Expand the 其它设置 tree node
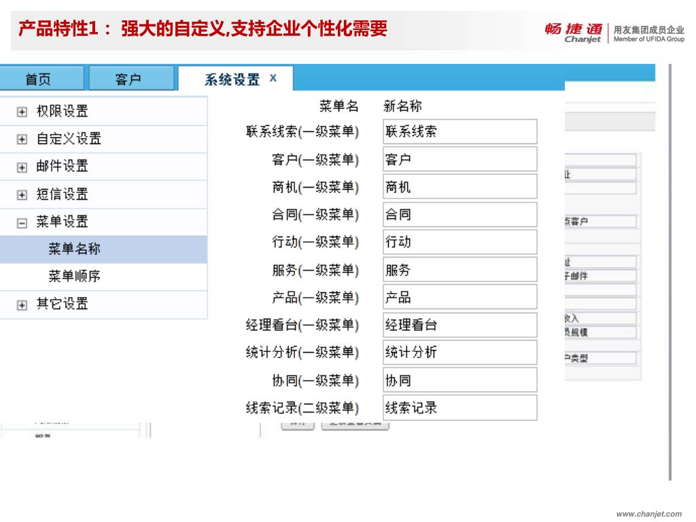The width and height of the screenshot is (696, 522). point(22,305)
